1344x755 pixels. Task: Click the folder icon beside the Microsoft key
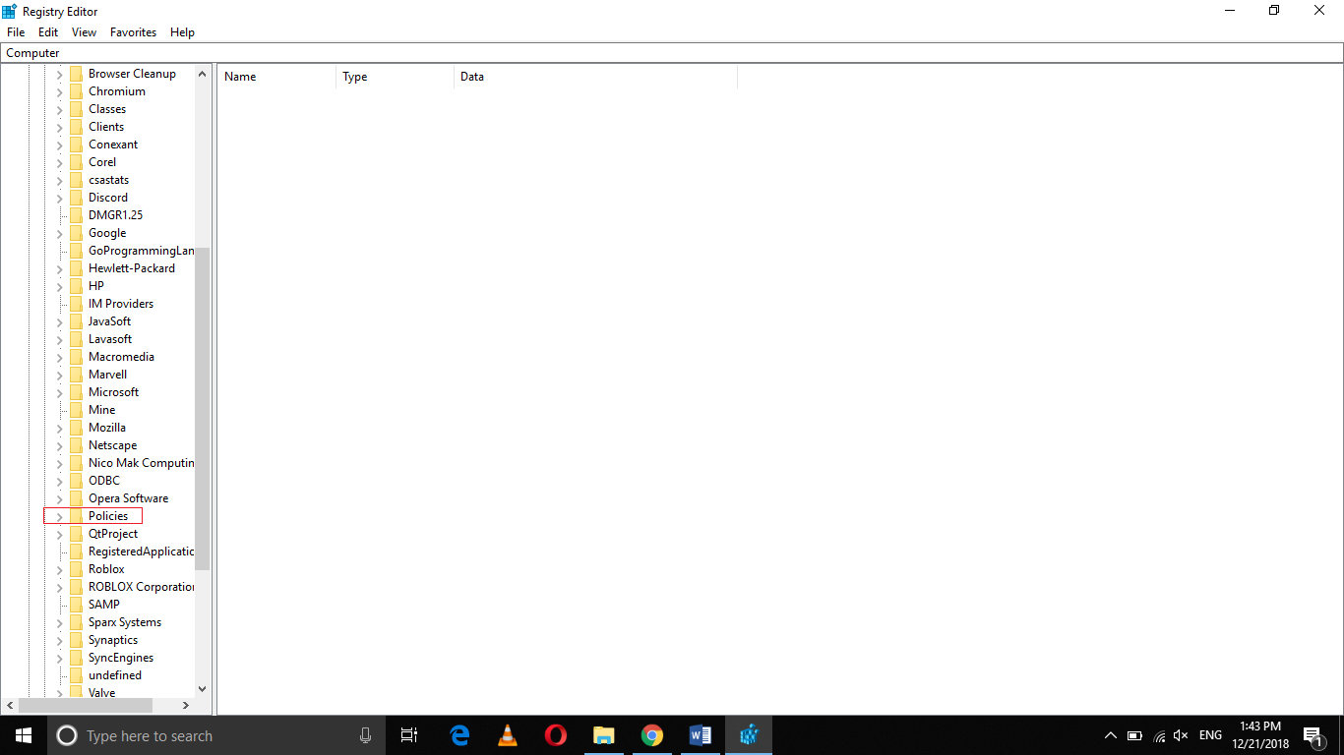78,392
